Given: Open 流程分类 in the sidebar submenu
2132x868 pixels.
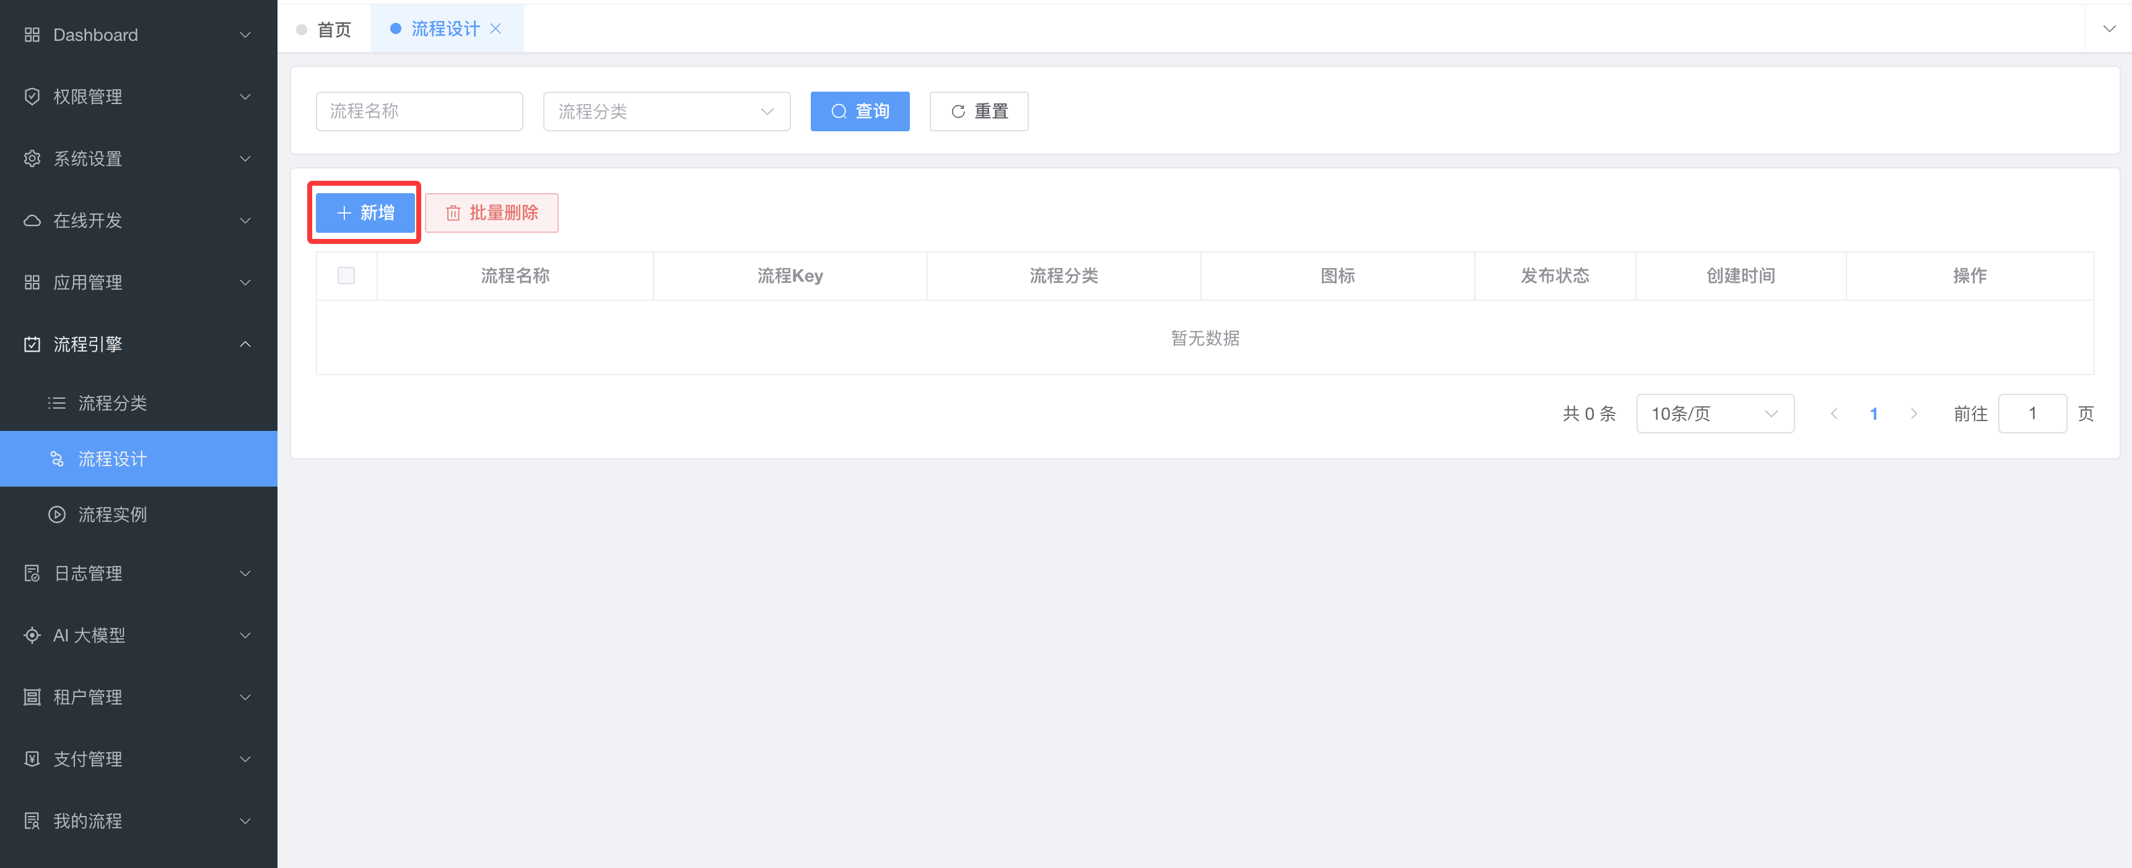Looking at the screenshot, I should click(113, 403).
